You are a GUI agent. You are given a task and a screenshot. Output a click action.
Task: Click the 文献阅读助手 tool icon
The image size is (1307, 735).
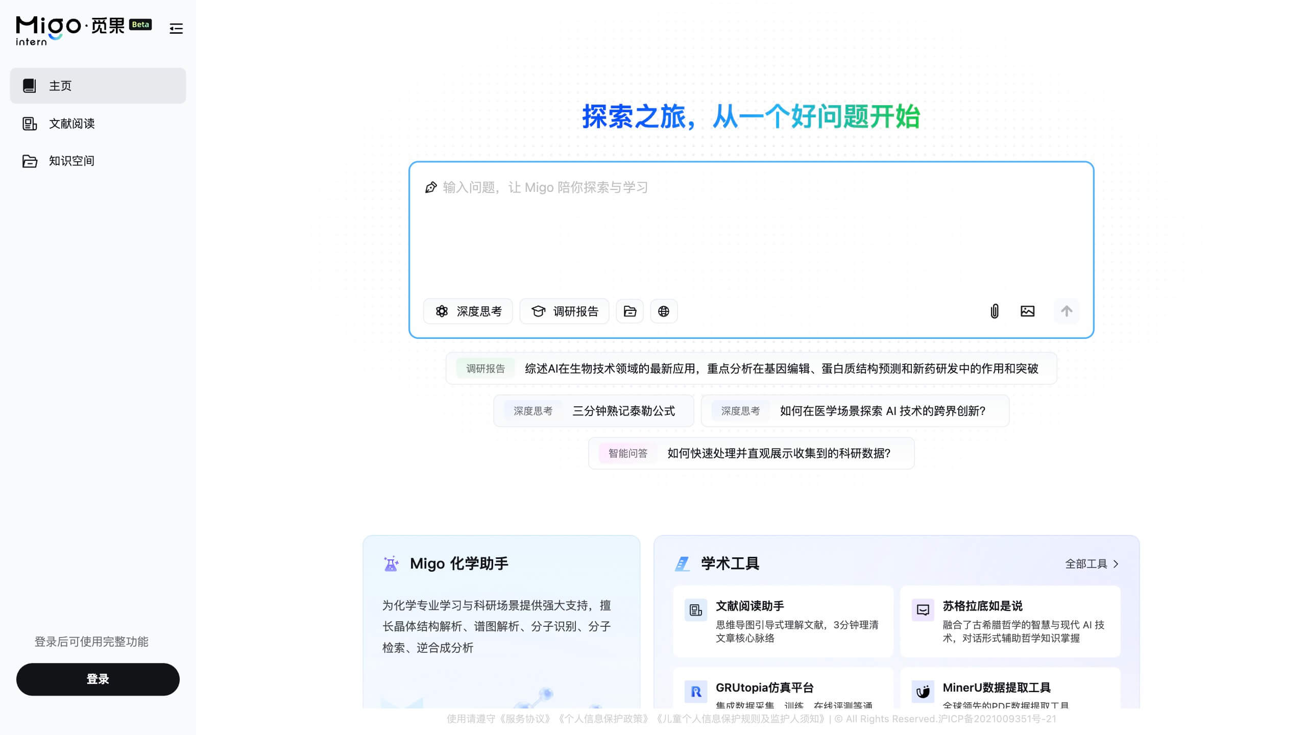pos(695,609)
